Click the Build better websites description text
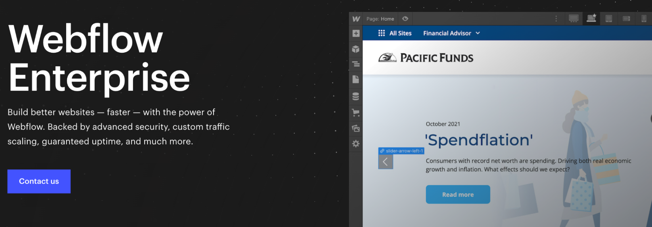The height and width of the screenshot is (227, 652). (119, 127)
